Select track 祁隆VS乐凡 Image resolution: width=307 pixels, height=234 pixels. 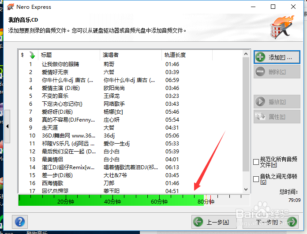tap(68, 143)
